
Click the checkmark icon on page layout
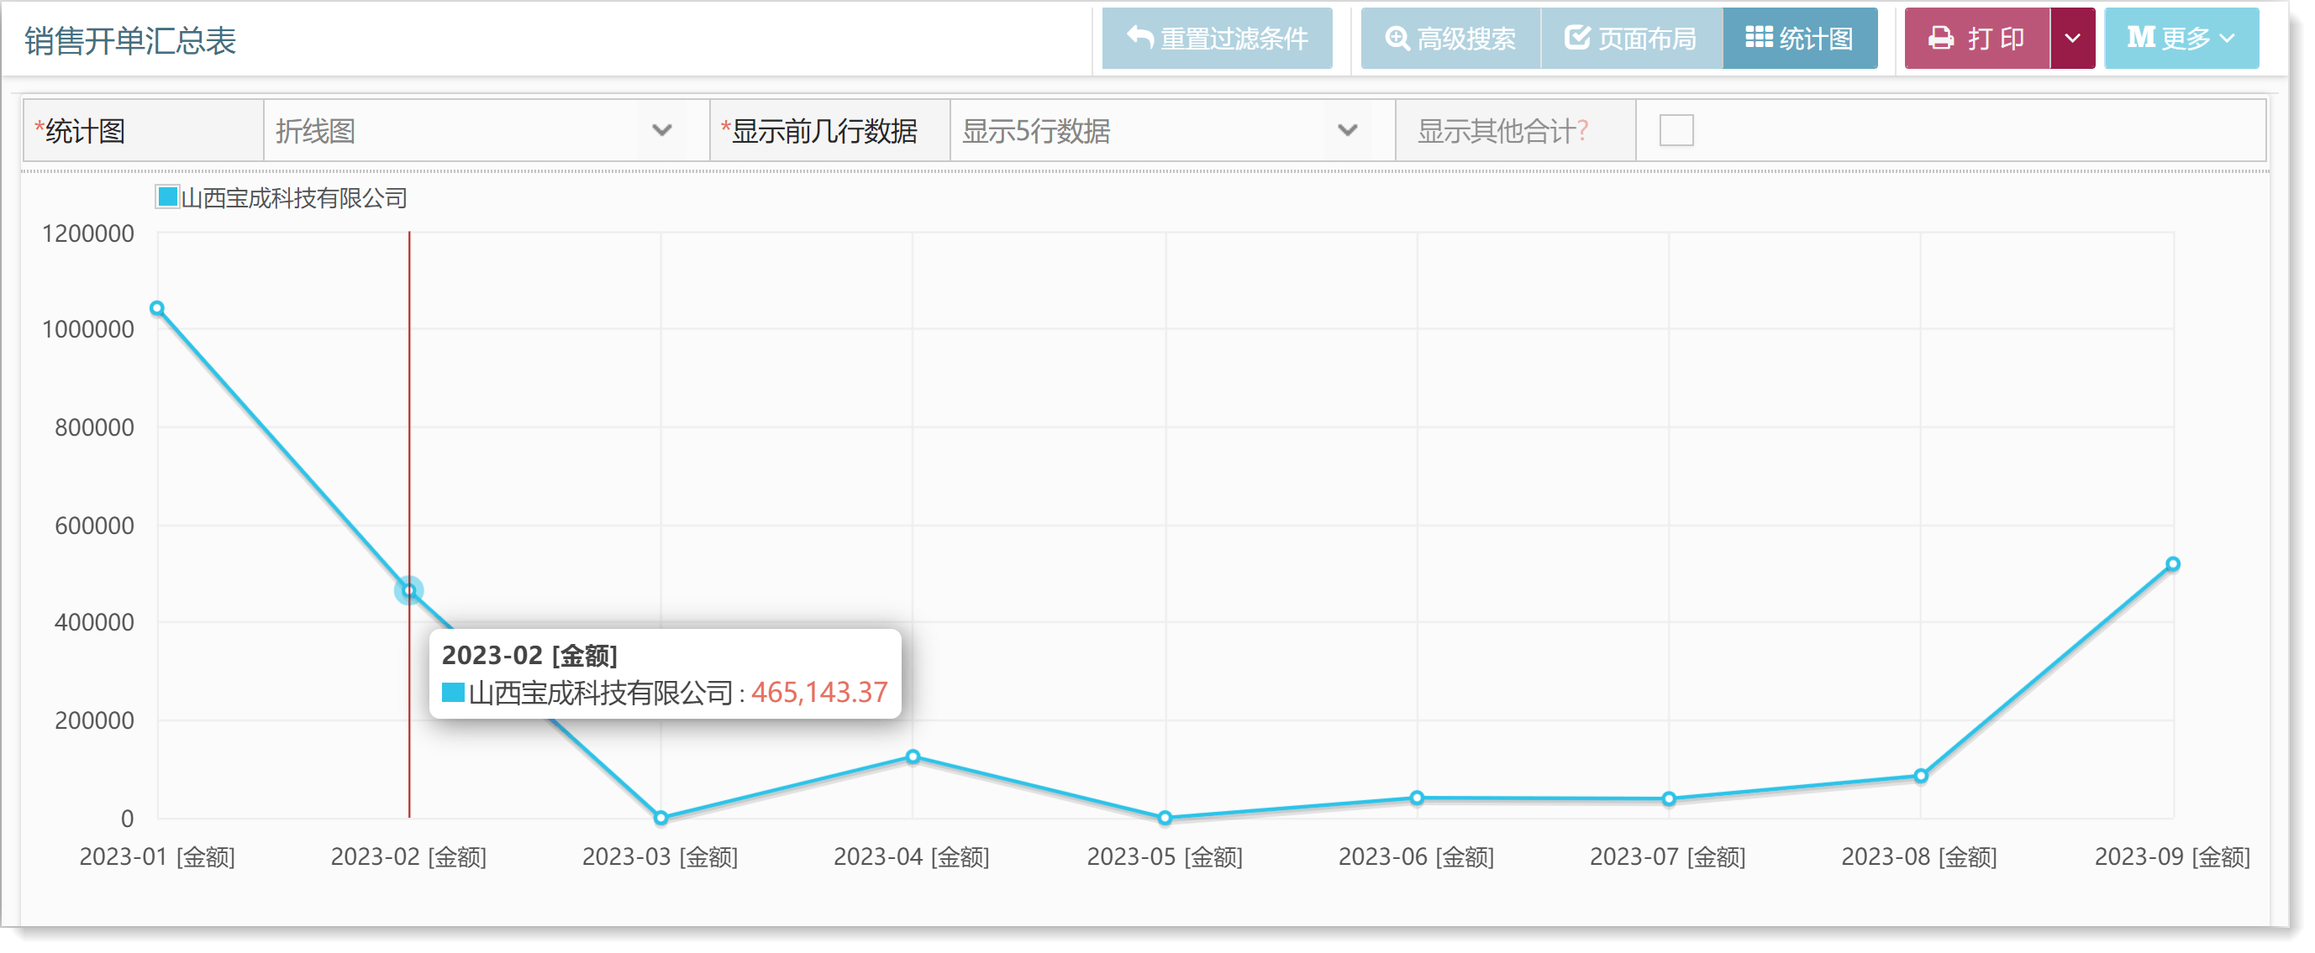click(1577, 38)
